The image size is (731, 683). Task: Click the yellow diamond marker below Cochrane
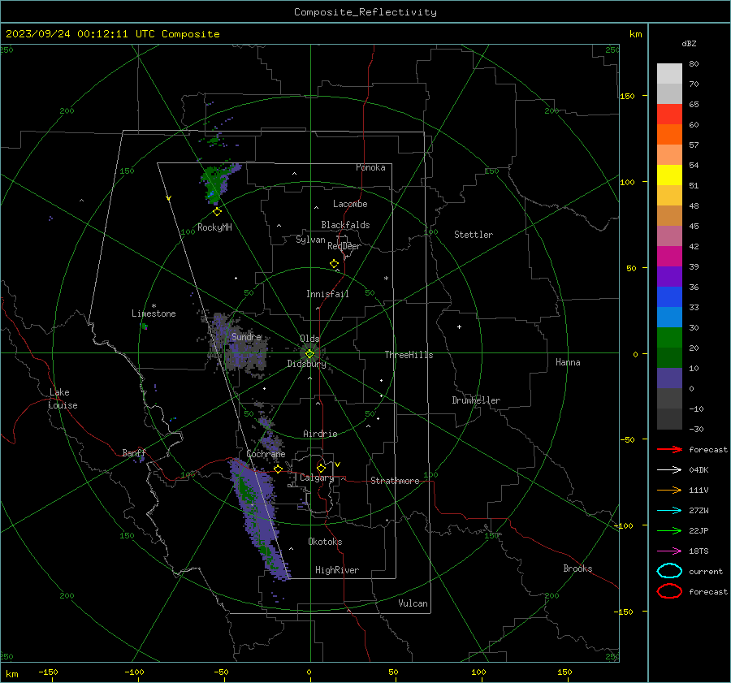[279, 469]
